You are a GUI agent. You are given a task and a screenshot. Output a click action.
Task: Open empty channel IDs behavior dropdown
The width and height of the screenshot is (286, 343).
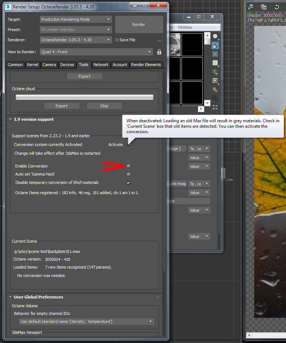tap(87, 321)
